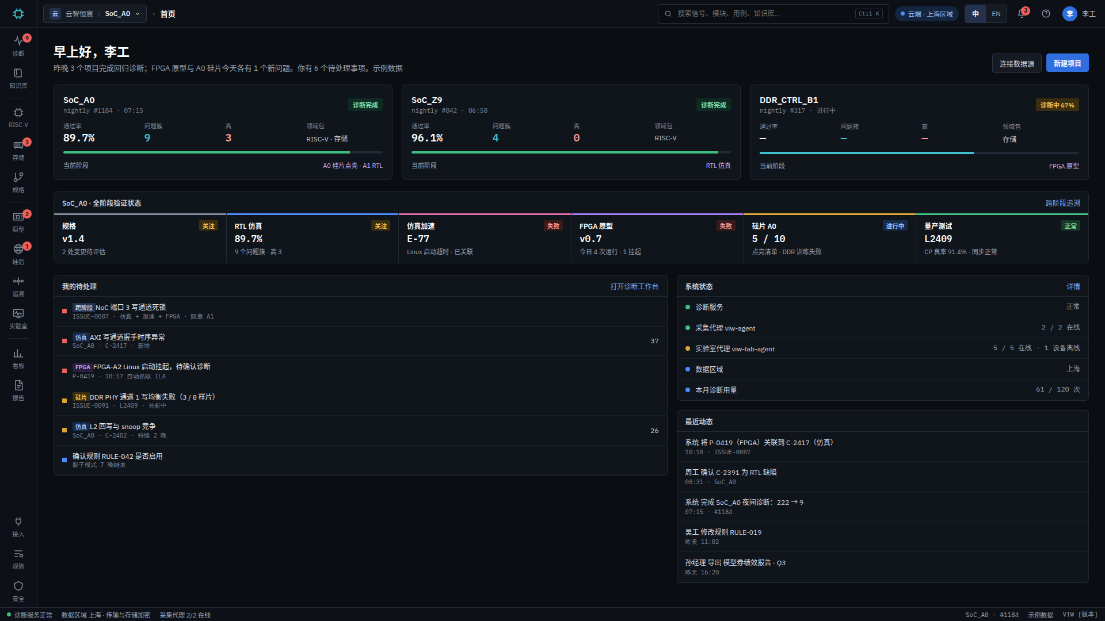This screenshot has height=621, width=1105.
Task: Open the '吴工 修改规则 RULE-019' activity entry
Action: [x=882, y=536]
